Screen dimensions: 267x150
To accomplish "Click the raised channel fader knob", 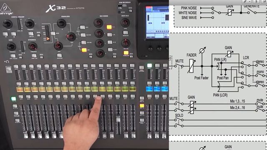I will coord(118,119).
